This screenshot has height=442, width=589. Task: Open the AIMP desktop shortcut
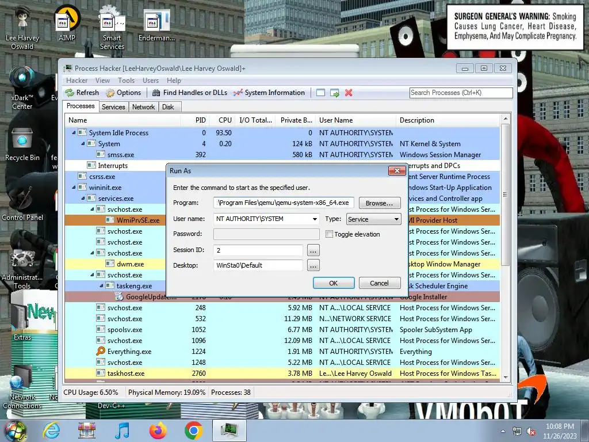pyautogui.click(x=67, y=24)
